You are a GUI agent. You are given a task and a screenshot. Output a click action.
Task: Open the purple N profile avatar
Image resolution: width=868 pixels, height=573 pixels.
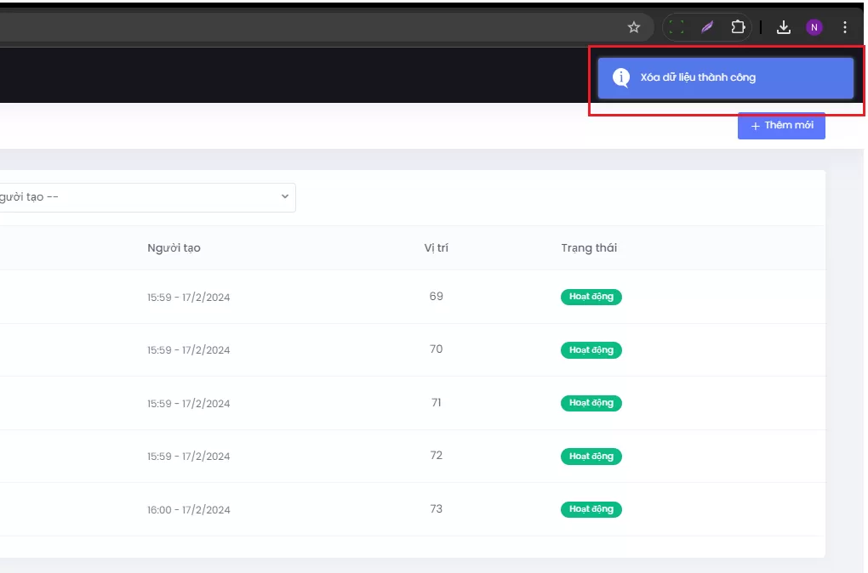click(x=814, y=27)
